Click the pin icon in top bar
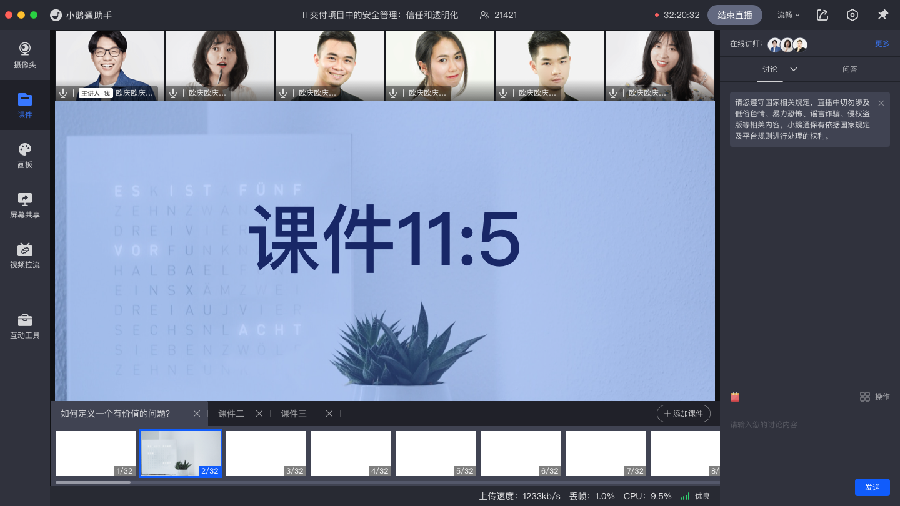The height and width of the screenshot is (506, 900). click(882, 15)
